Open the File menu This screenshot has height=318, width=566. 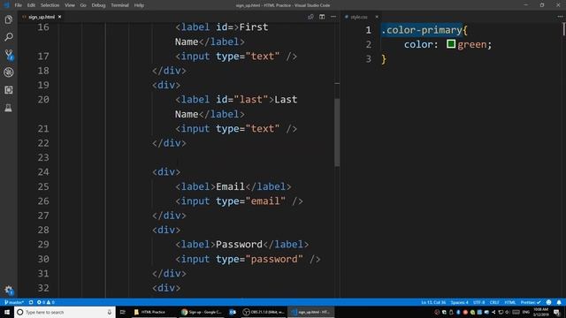pos(18,5)
